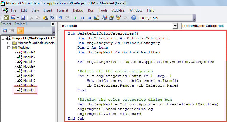Open Find with the binoculars icon

[52, 18]
